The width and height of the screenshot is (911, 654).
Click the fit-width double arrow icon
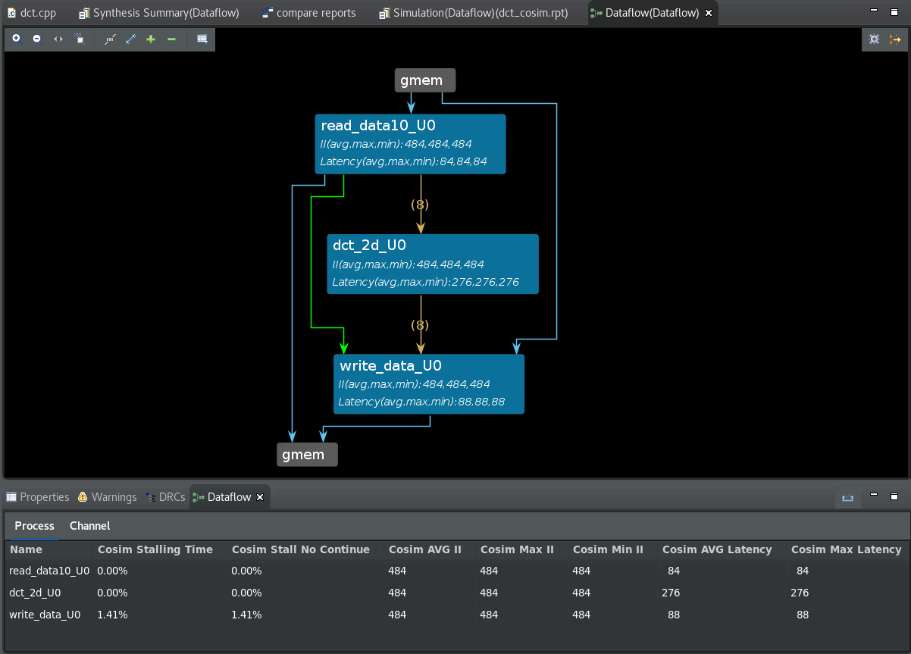click(58, 39)
